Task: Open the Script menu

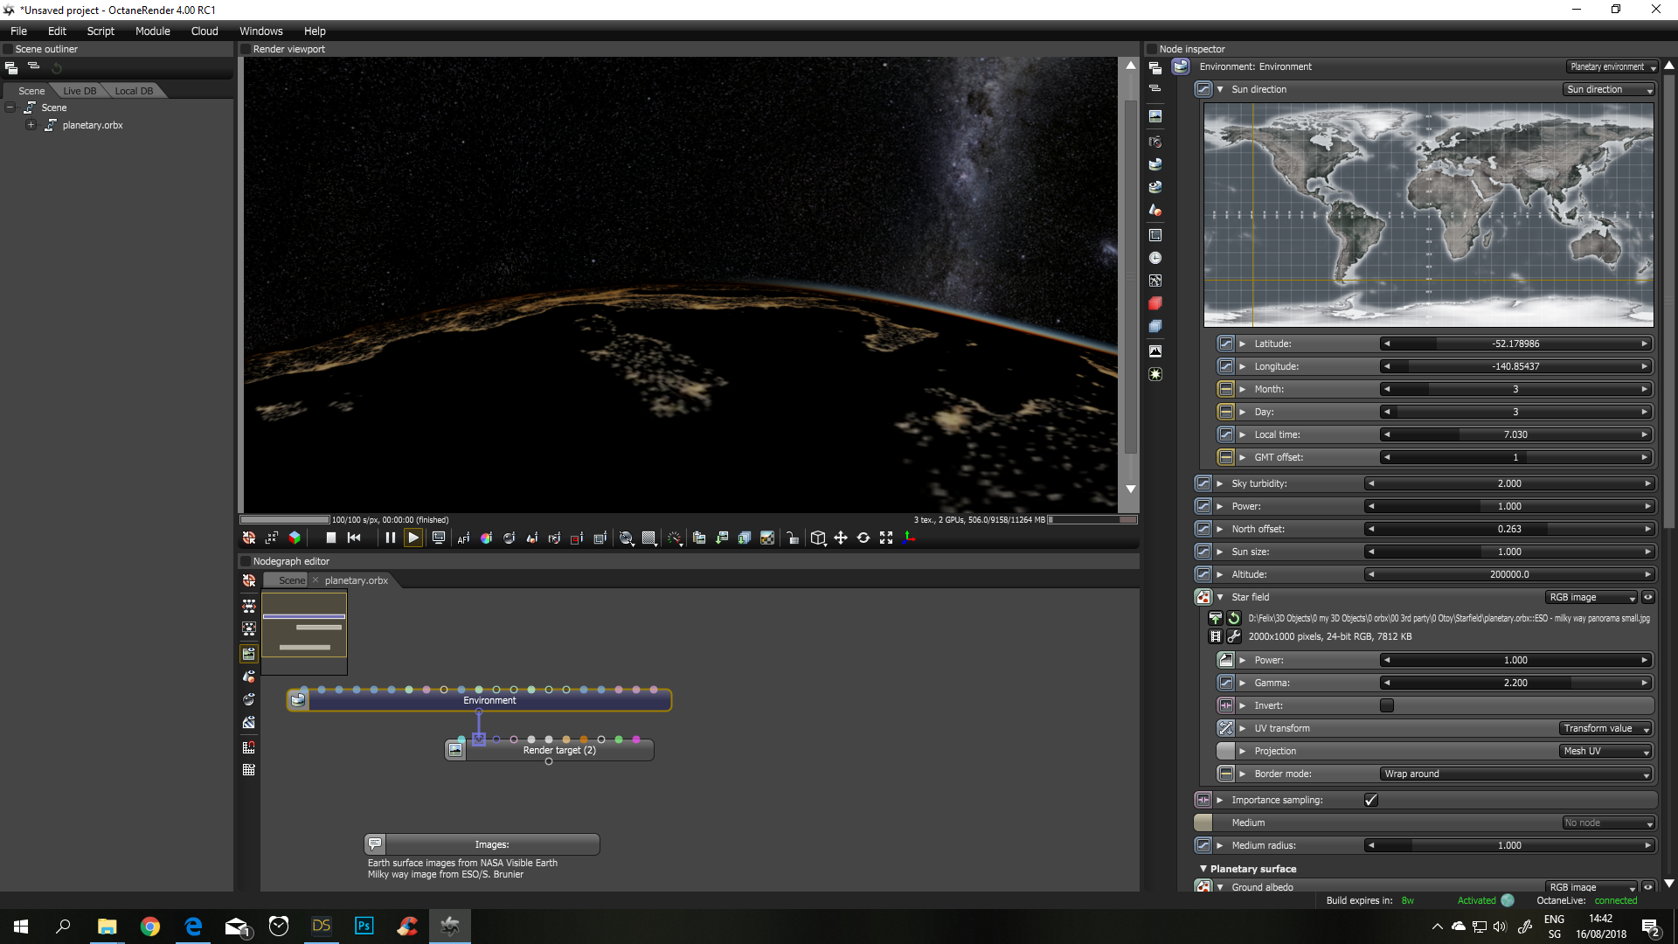Action: tap(101, 31)
